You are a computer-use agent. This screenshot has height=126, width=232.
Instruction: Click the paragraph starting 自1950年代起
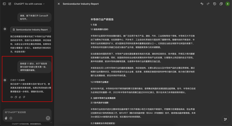(x=143, y=90)
